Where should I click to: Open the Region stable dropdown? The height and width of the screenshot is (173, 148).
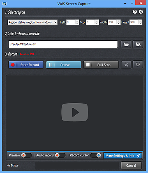click(32, 22)
